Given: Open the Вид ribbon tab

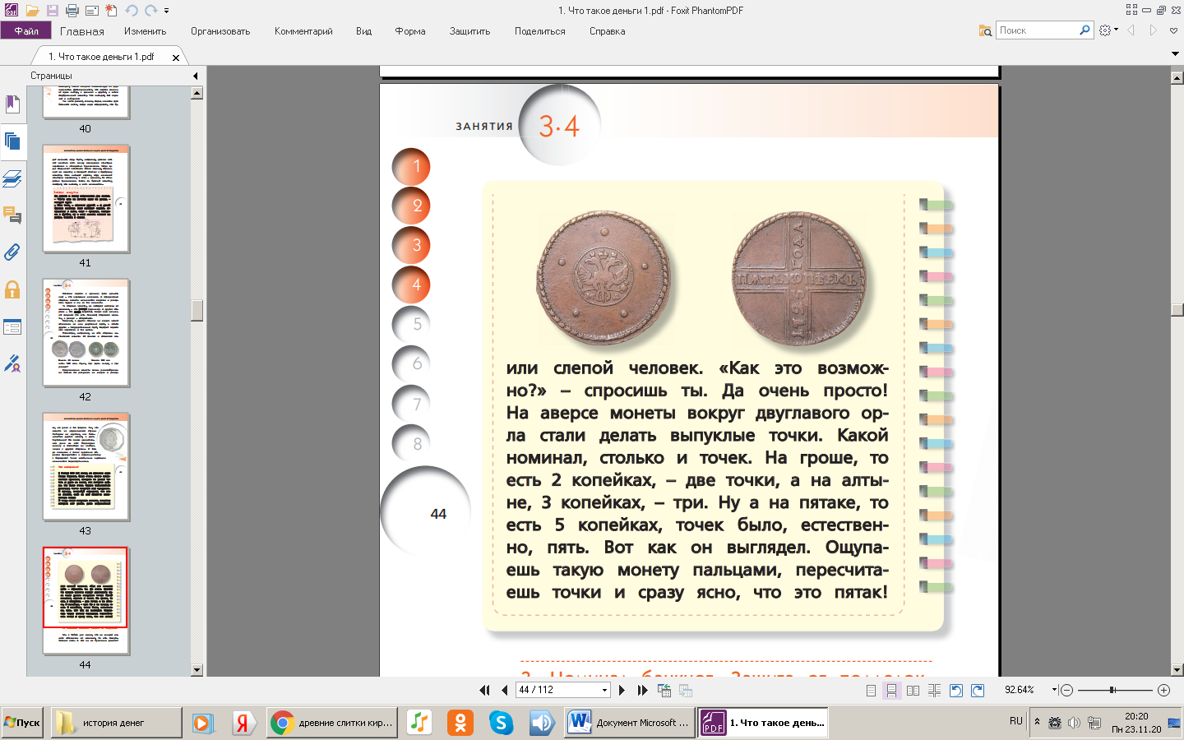Looking at the screenshot, I should pos(364,31).
